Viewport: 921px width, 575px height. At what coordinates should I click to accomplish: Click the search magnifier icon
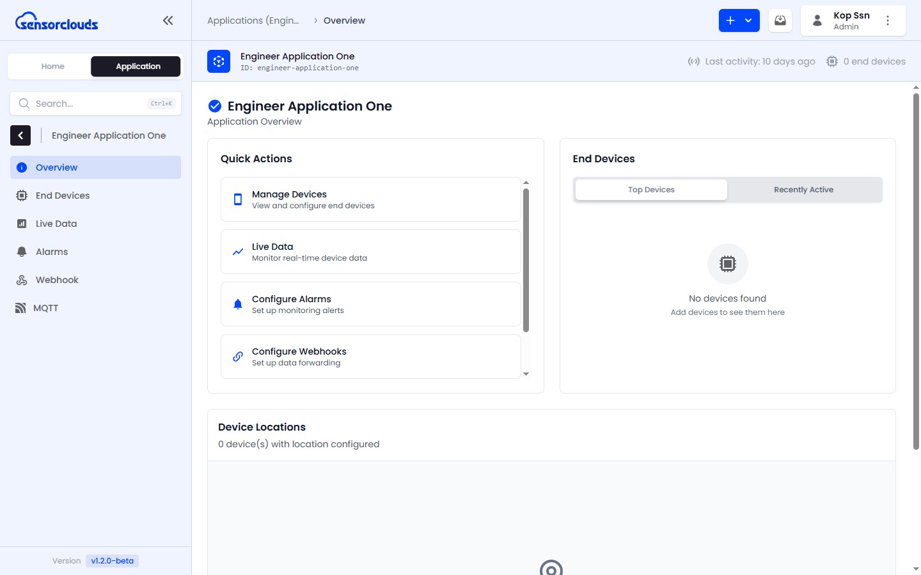pos(24,103)
